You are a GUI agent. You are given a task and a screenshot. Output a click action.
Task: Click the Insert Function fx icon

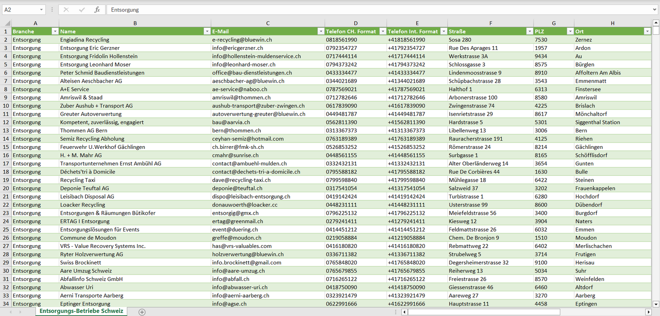coord(97,10)
